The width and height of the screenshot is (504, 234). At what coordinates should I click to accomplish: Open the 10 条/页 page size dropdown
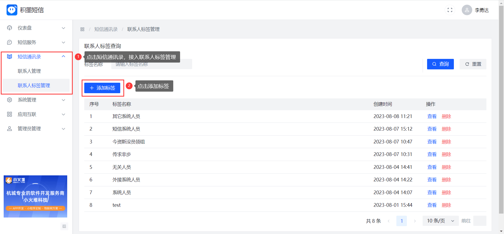[x=440, y=221]
